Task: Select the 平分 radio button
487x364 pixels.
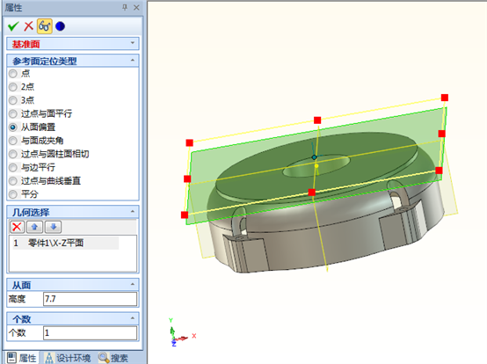Action: (23, 194)
